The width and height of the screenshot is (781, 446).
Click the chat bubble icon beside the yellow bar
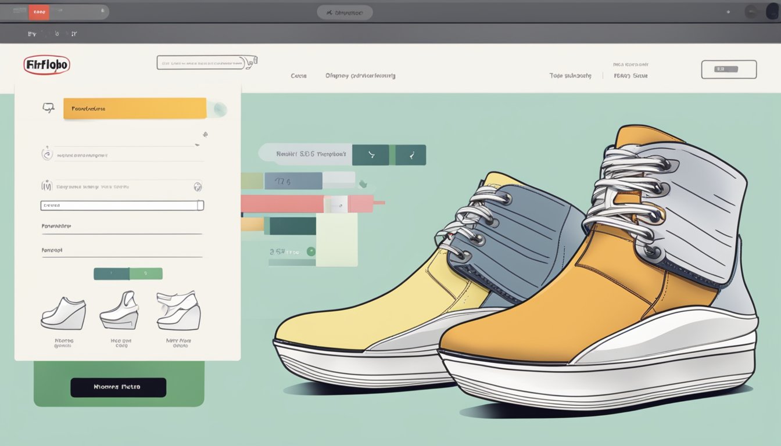[x=48, y=108]
